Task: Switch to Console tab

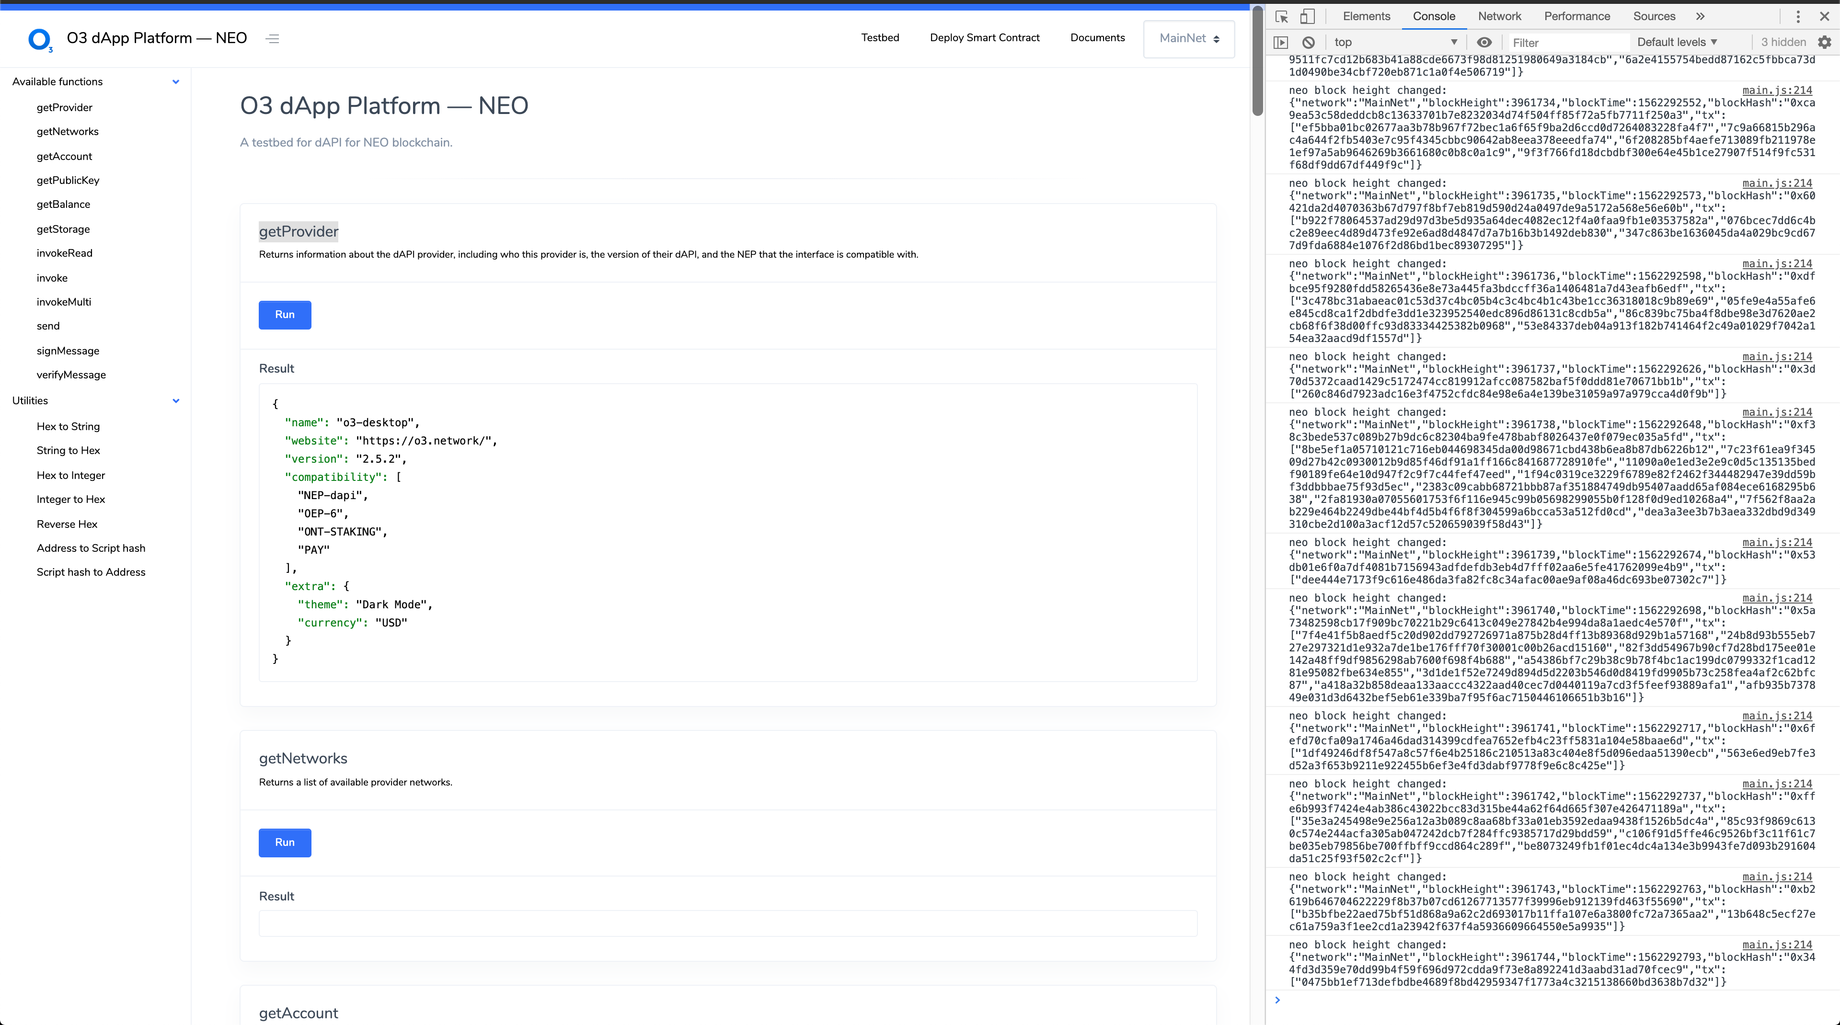Action: coord(1434,16)
